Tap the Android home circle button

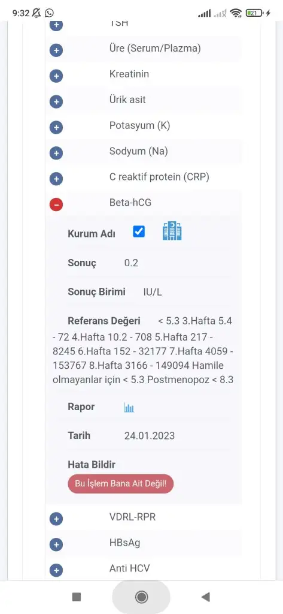[141, 597]
